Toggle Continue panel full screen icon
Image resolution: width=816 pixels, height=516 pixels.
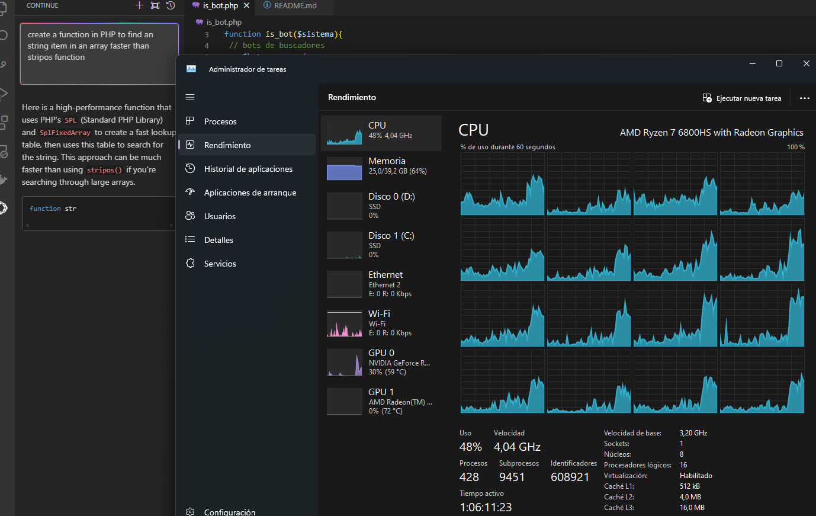(155, 5)
